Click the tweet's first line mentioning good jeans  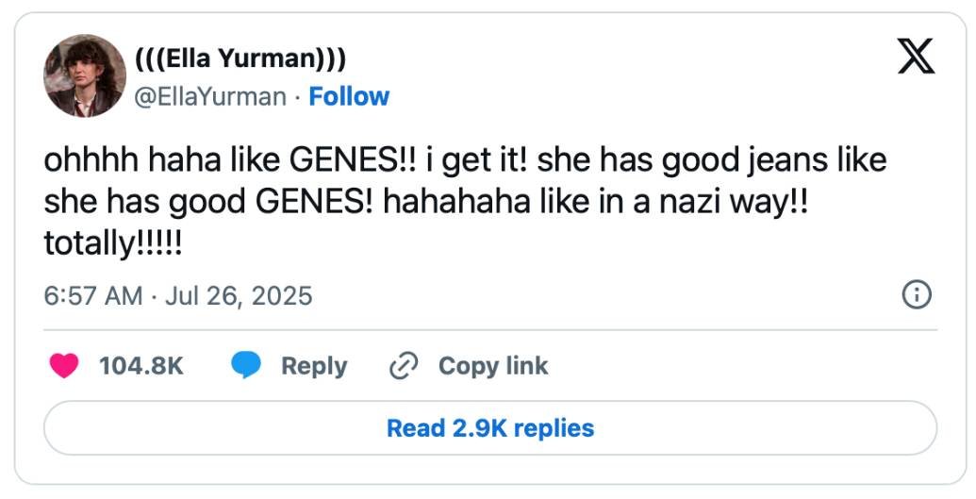[465, 160]
